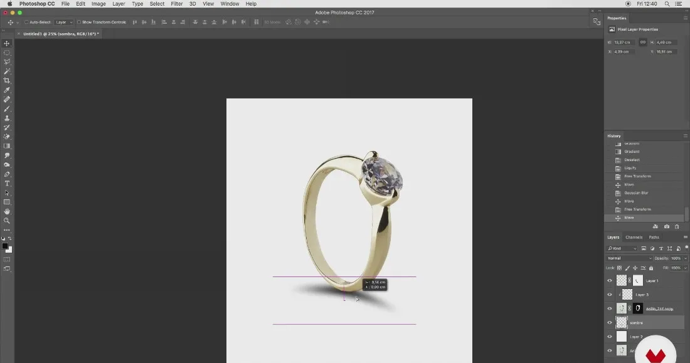The height and width of the screenshot is (363, 690).
Task: Hide Layer 3 visibility eye
Action: tap(610, 295)
